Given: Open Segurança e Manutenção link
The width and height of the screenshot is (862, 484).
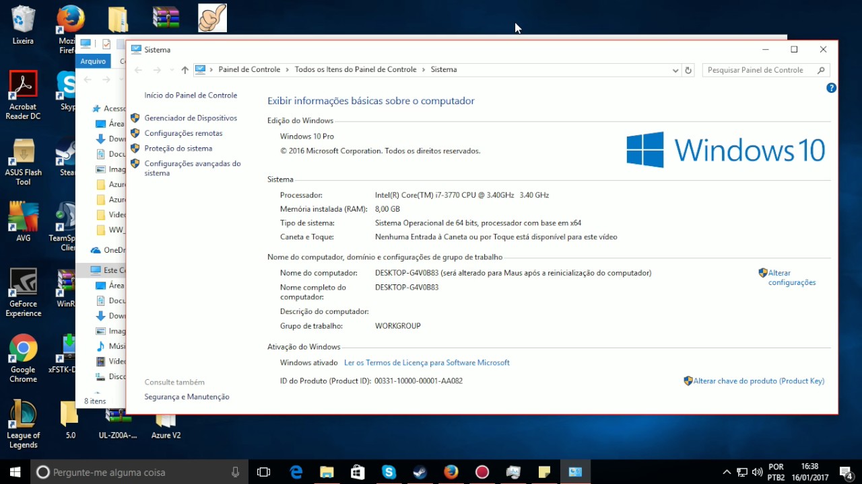Looking at the screenshot, I should coord(187,397).
